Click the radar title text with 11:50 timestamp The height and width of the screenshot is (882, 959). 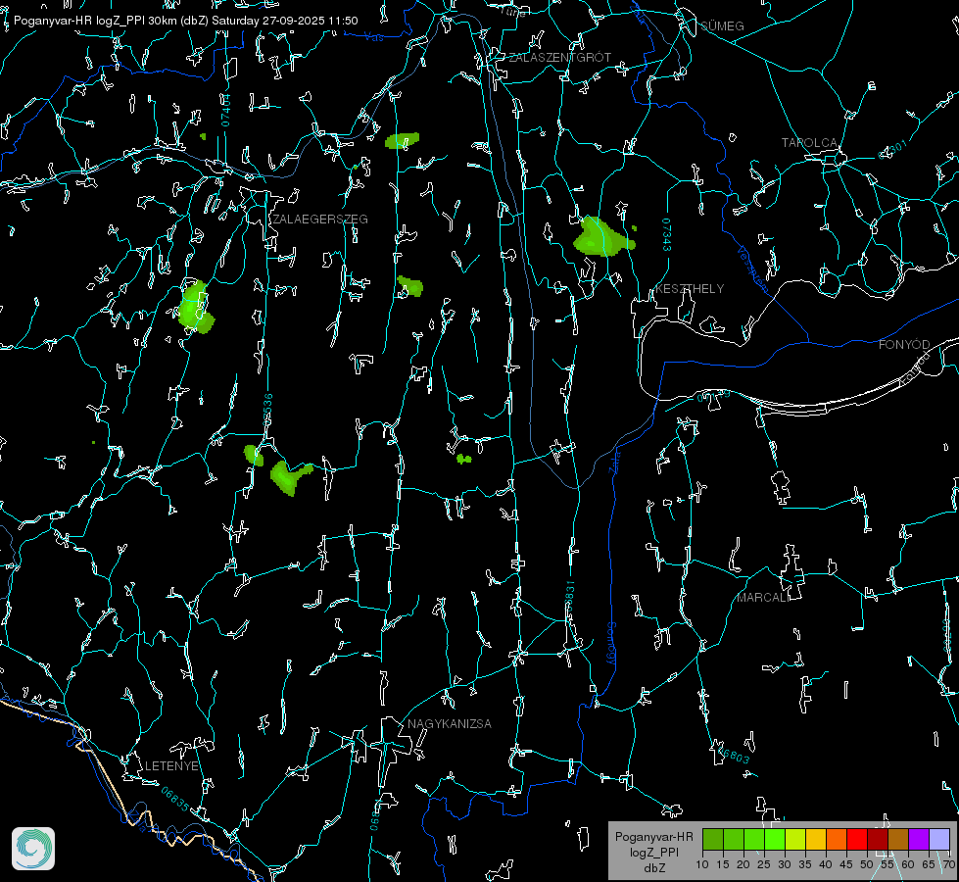click(x=185, y=21)
